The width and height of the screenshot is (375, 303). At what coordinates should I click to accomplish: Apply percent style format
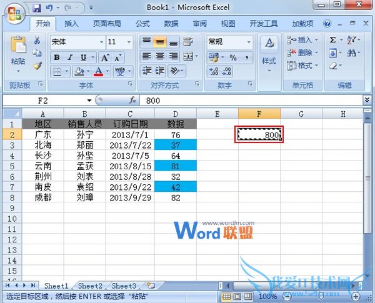tap(233, 57)
